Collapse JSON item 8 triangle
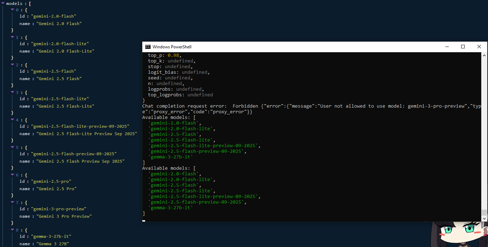488x247 pixels. pos(12,230)
